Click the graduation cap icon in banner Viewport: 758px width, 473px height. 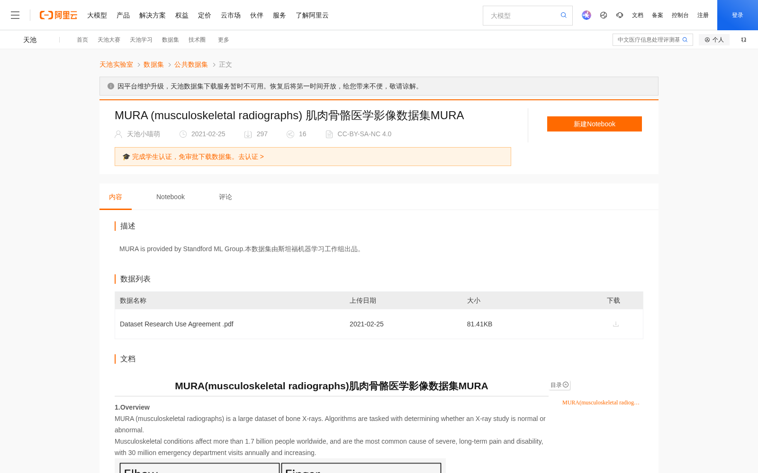point(126,157)
